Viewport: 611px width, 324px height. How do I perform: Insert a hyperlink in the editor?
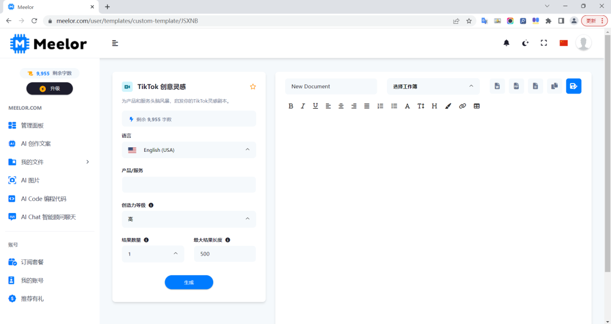[x=462, y=106]
